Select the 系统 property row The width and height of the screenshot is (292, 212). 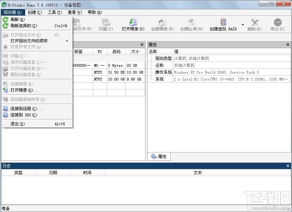(219, 79)
